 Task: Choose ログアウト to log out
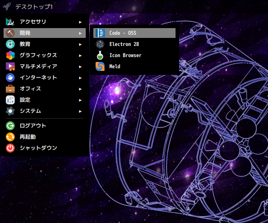(x=45, y=126)
